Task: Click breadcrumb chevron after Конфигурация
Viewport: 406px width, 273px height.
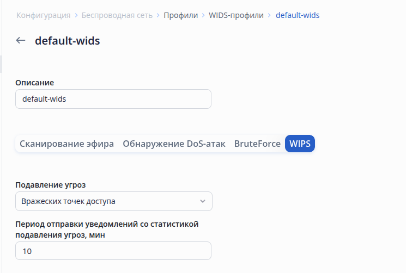Action: click(76, 16)
